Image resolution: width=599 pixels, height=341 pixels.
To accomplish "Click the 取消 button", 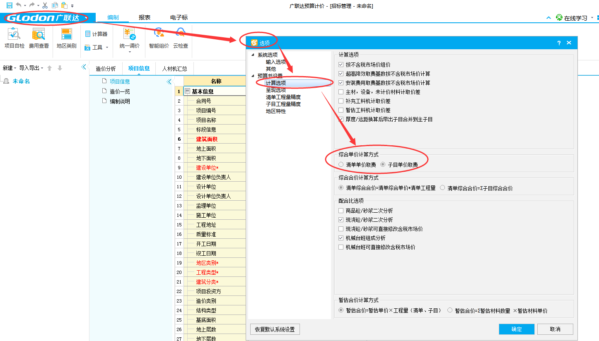I will 555,329.
